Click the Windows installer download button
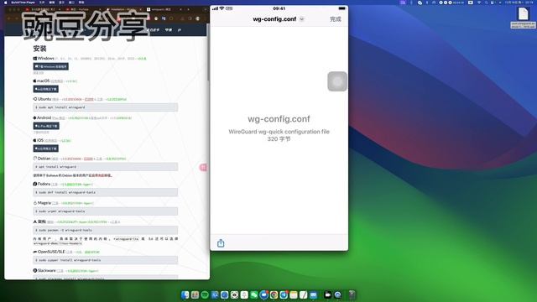Image resolution: width=537 pixels, height=302 pixels. coord(50,66)
